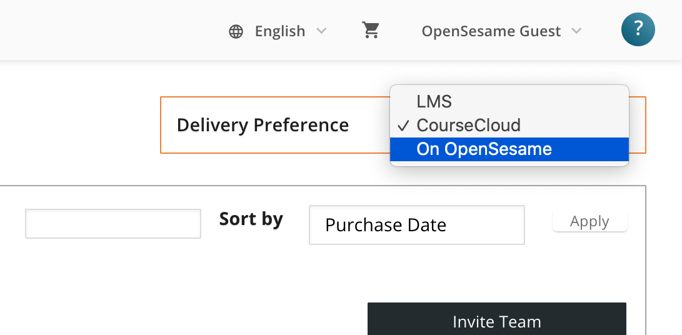Click the blank area of the header bar

109,30
